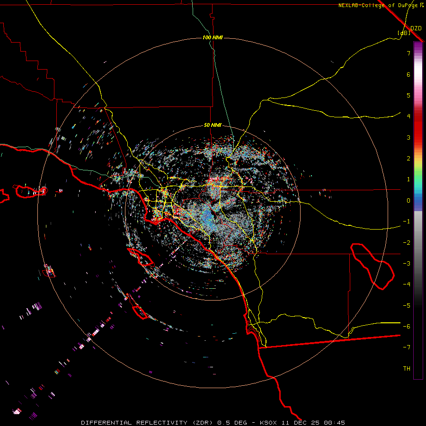Click the -3 value on the color scale

coord(407,264)
